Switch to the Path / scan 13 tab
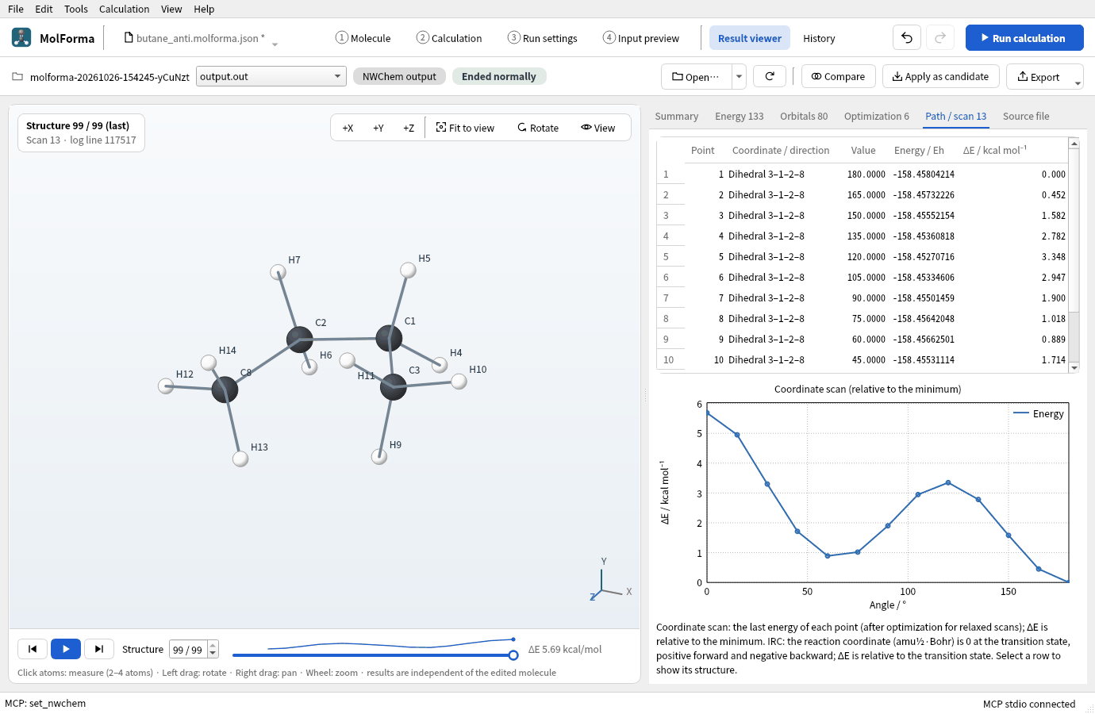Viewport: 1095px width, 714px height. coord(956,116)
